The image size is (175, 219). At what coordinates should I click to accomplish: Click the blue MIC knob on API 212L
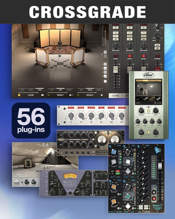[114, 152]
